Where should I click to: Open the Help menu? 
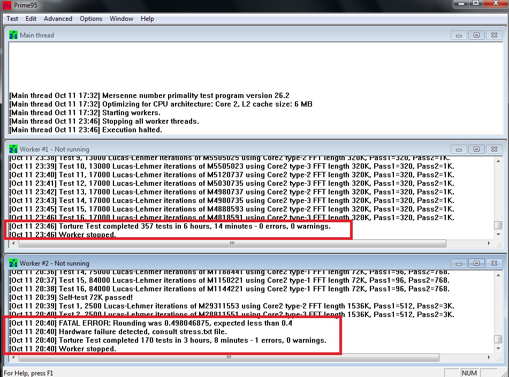(x=147, y=19)
